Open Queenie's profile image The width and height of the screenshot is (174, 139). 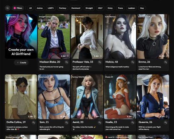(153, 97)
